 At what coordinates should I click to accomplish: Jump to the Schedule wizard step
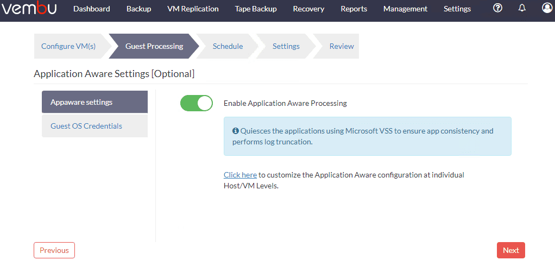pyautogui.click(x=228, y=46)
